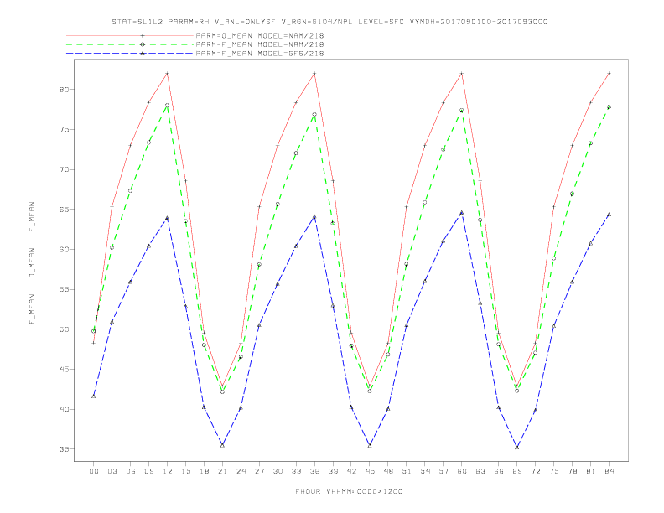Click x-axis forecast hour label 81
The width and height of the screenshot is (664, 513).
pos(591,471)
